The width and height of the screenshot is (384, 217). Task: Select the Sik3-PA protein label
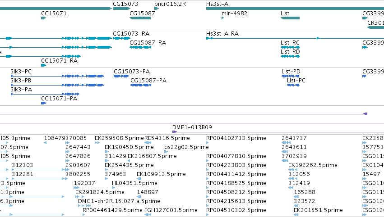tap(21, 90)
